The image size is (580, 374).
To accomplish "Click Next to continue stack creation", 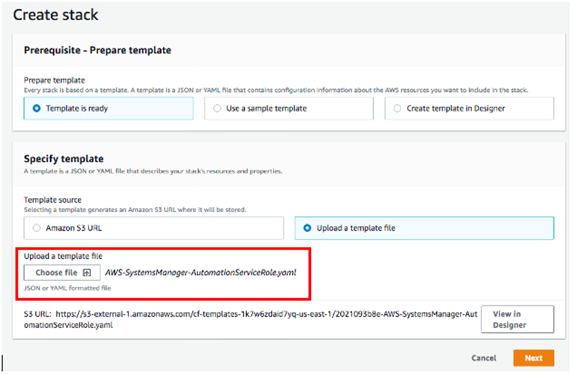I will click(x=533, y=358).
